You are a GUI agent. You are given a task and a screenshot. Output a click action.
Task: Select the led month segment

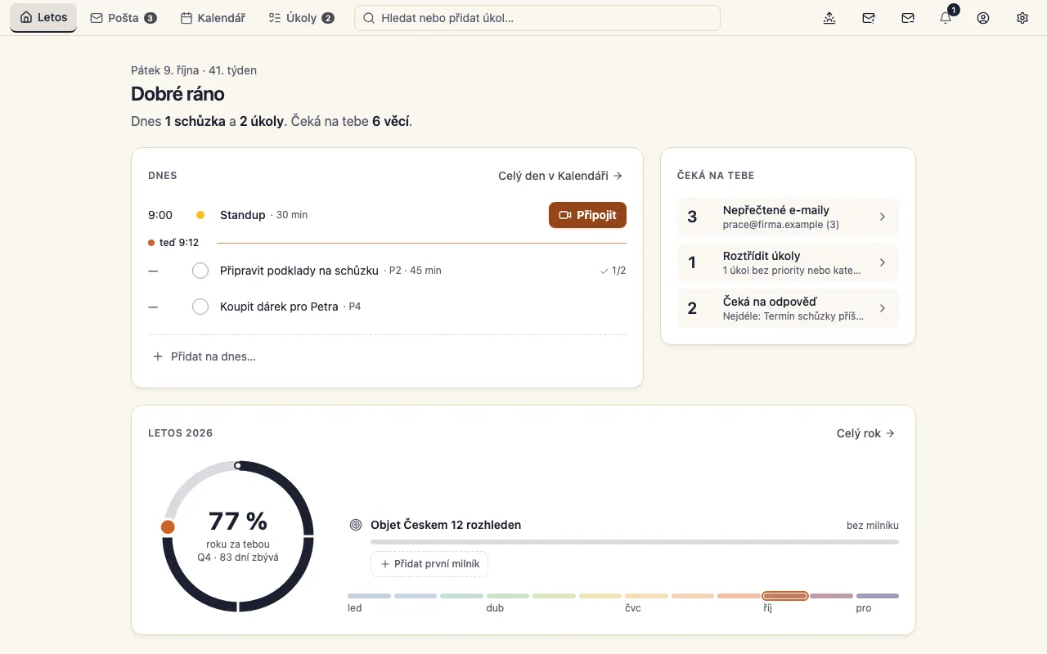[369, 596]
